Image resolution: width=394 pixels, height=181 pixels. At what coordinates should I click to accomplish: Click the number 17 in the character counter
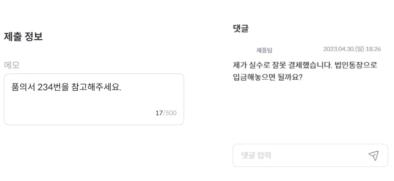159,114
